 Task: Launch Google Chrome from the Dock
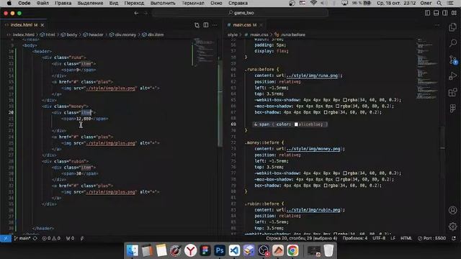[292, 250]
